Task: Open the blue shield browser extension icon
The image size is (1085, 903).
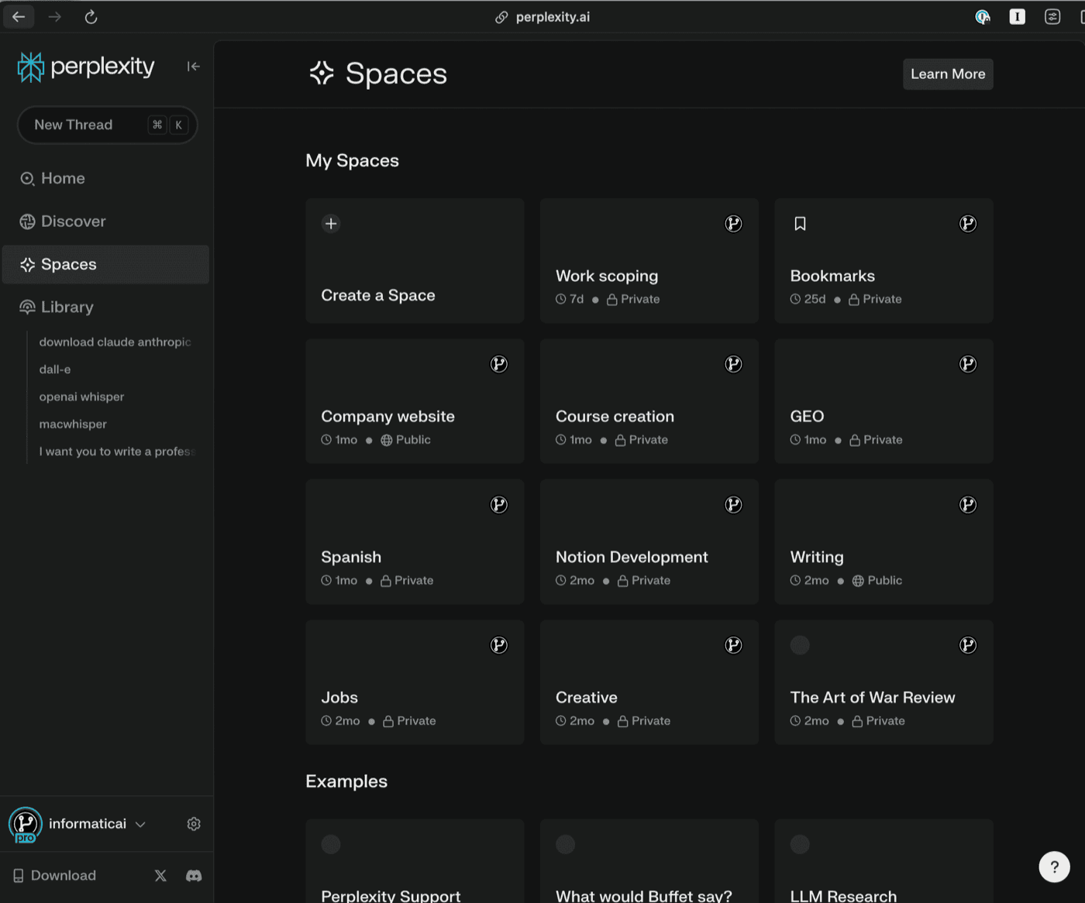Action: point(983,16)
